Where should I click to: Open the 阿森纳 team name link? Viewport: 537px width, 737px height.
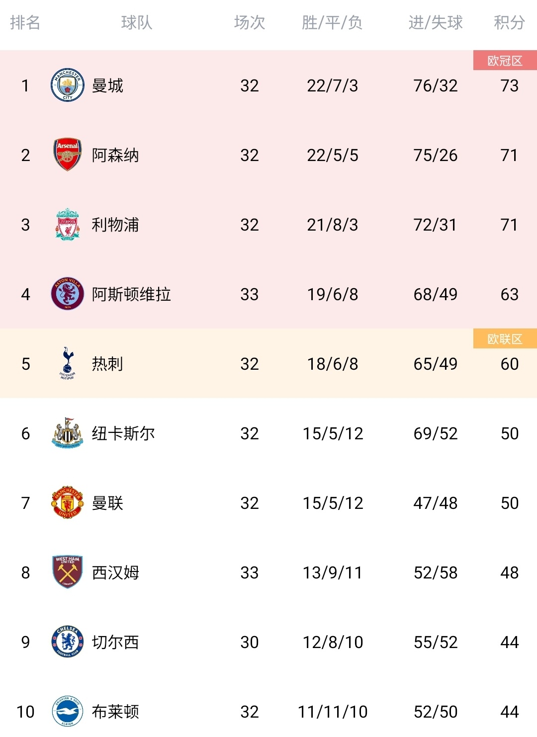point(115,155)
